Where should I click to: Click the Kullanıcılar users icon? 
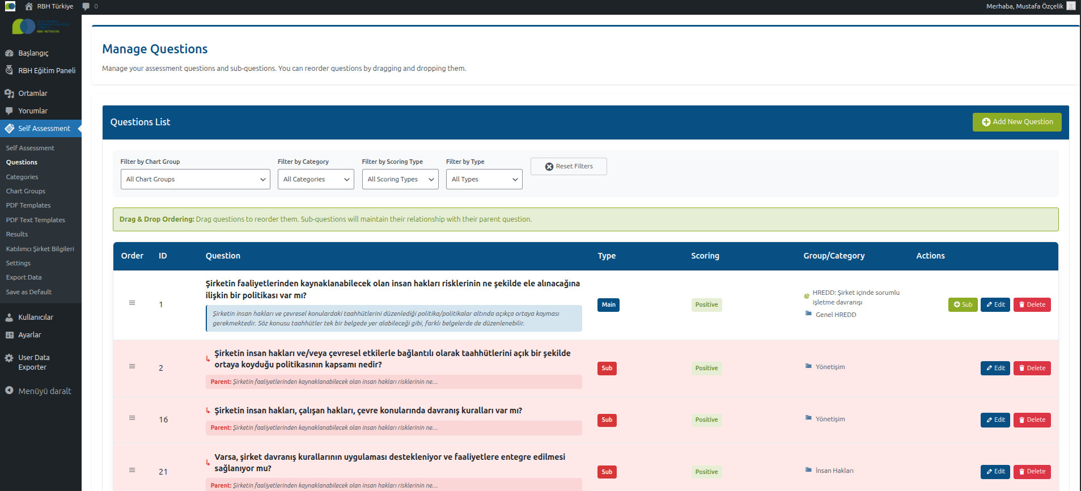coord(9,318)
